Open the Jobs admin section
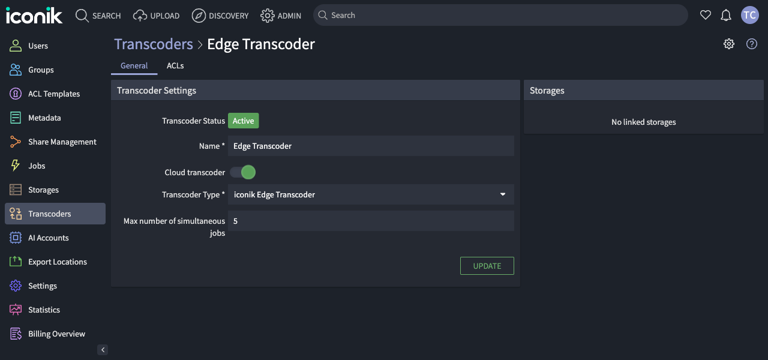The width and height of the screenshot is (768, 360). [x=37, y=166]
